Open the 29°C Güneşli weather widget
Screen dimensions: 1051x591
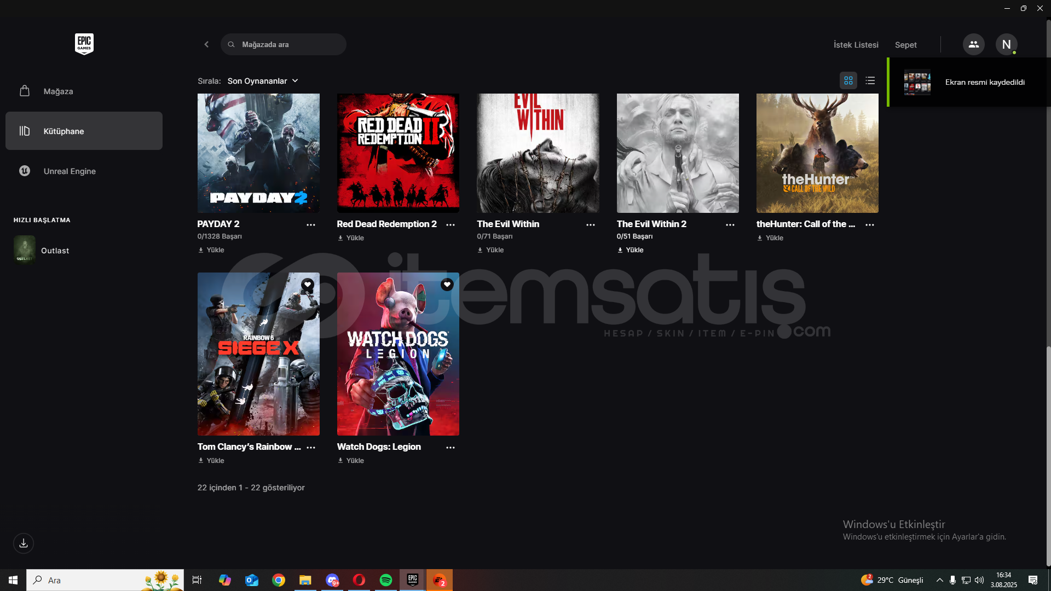pos(892,580)
